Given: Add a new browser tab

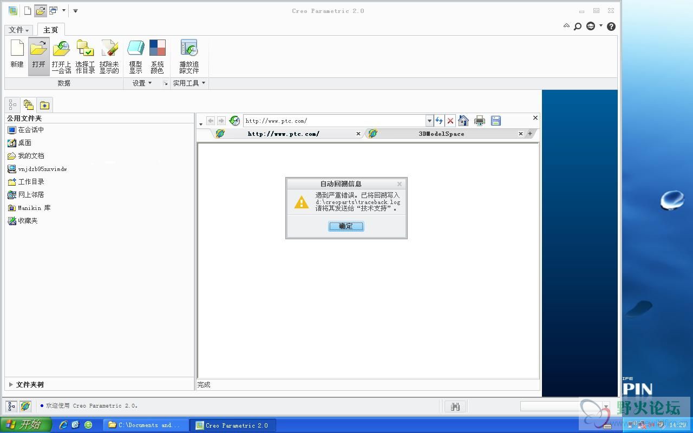Looking at the screenshot, I should click(x=530, y=134).
